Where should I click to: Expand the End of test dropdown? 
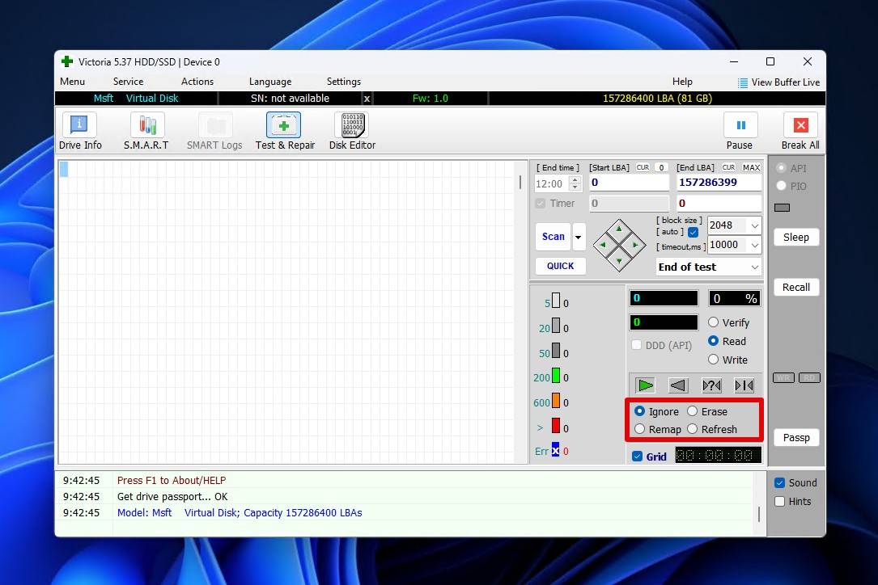pyautogui.click(x=754, y=267)
